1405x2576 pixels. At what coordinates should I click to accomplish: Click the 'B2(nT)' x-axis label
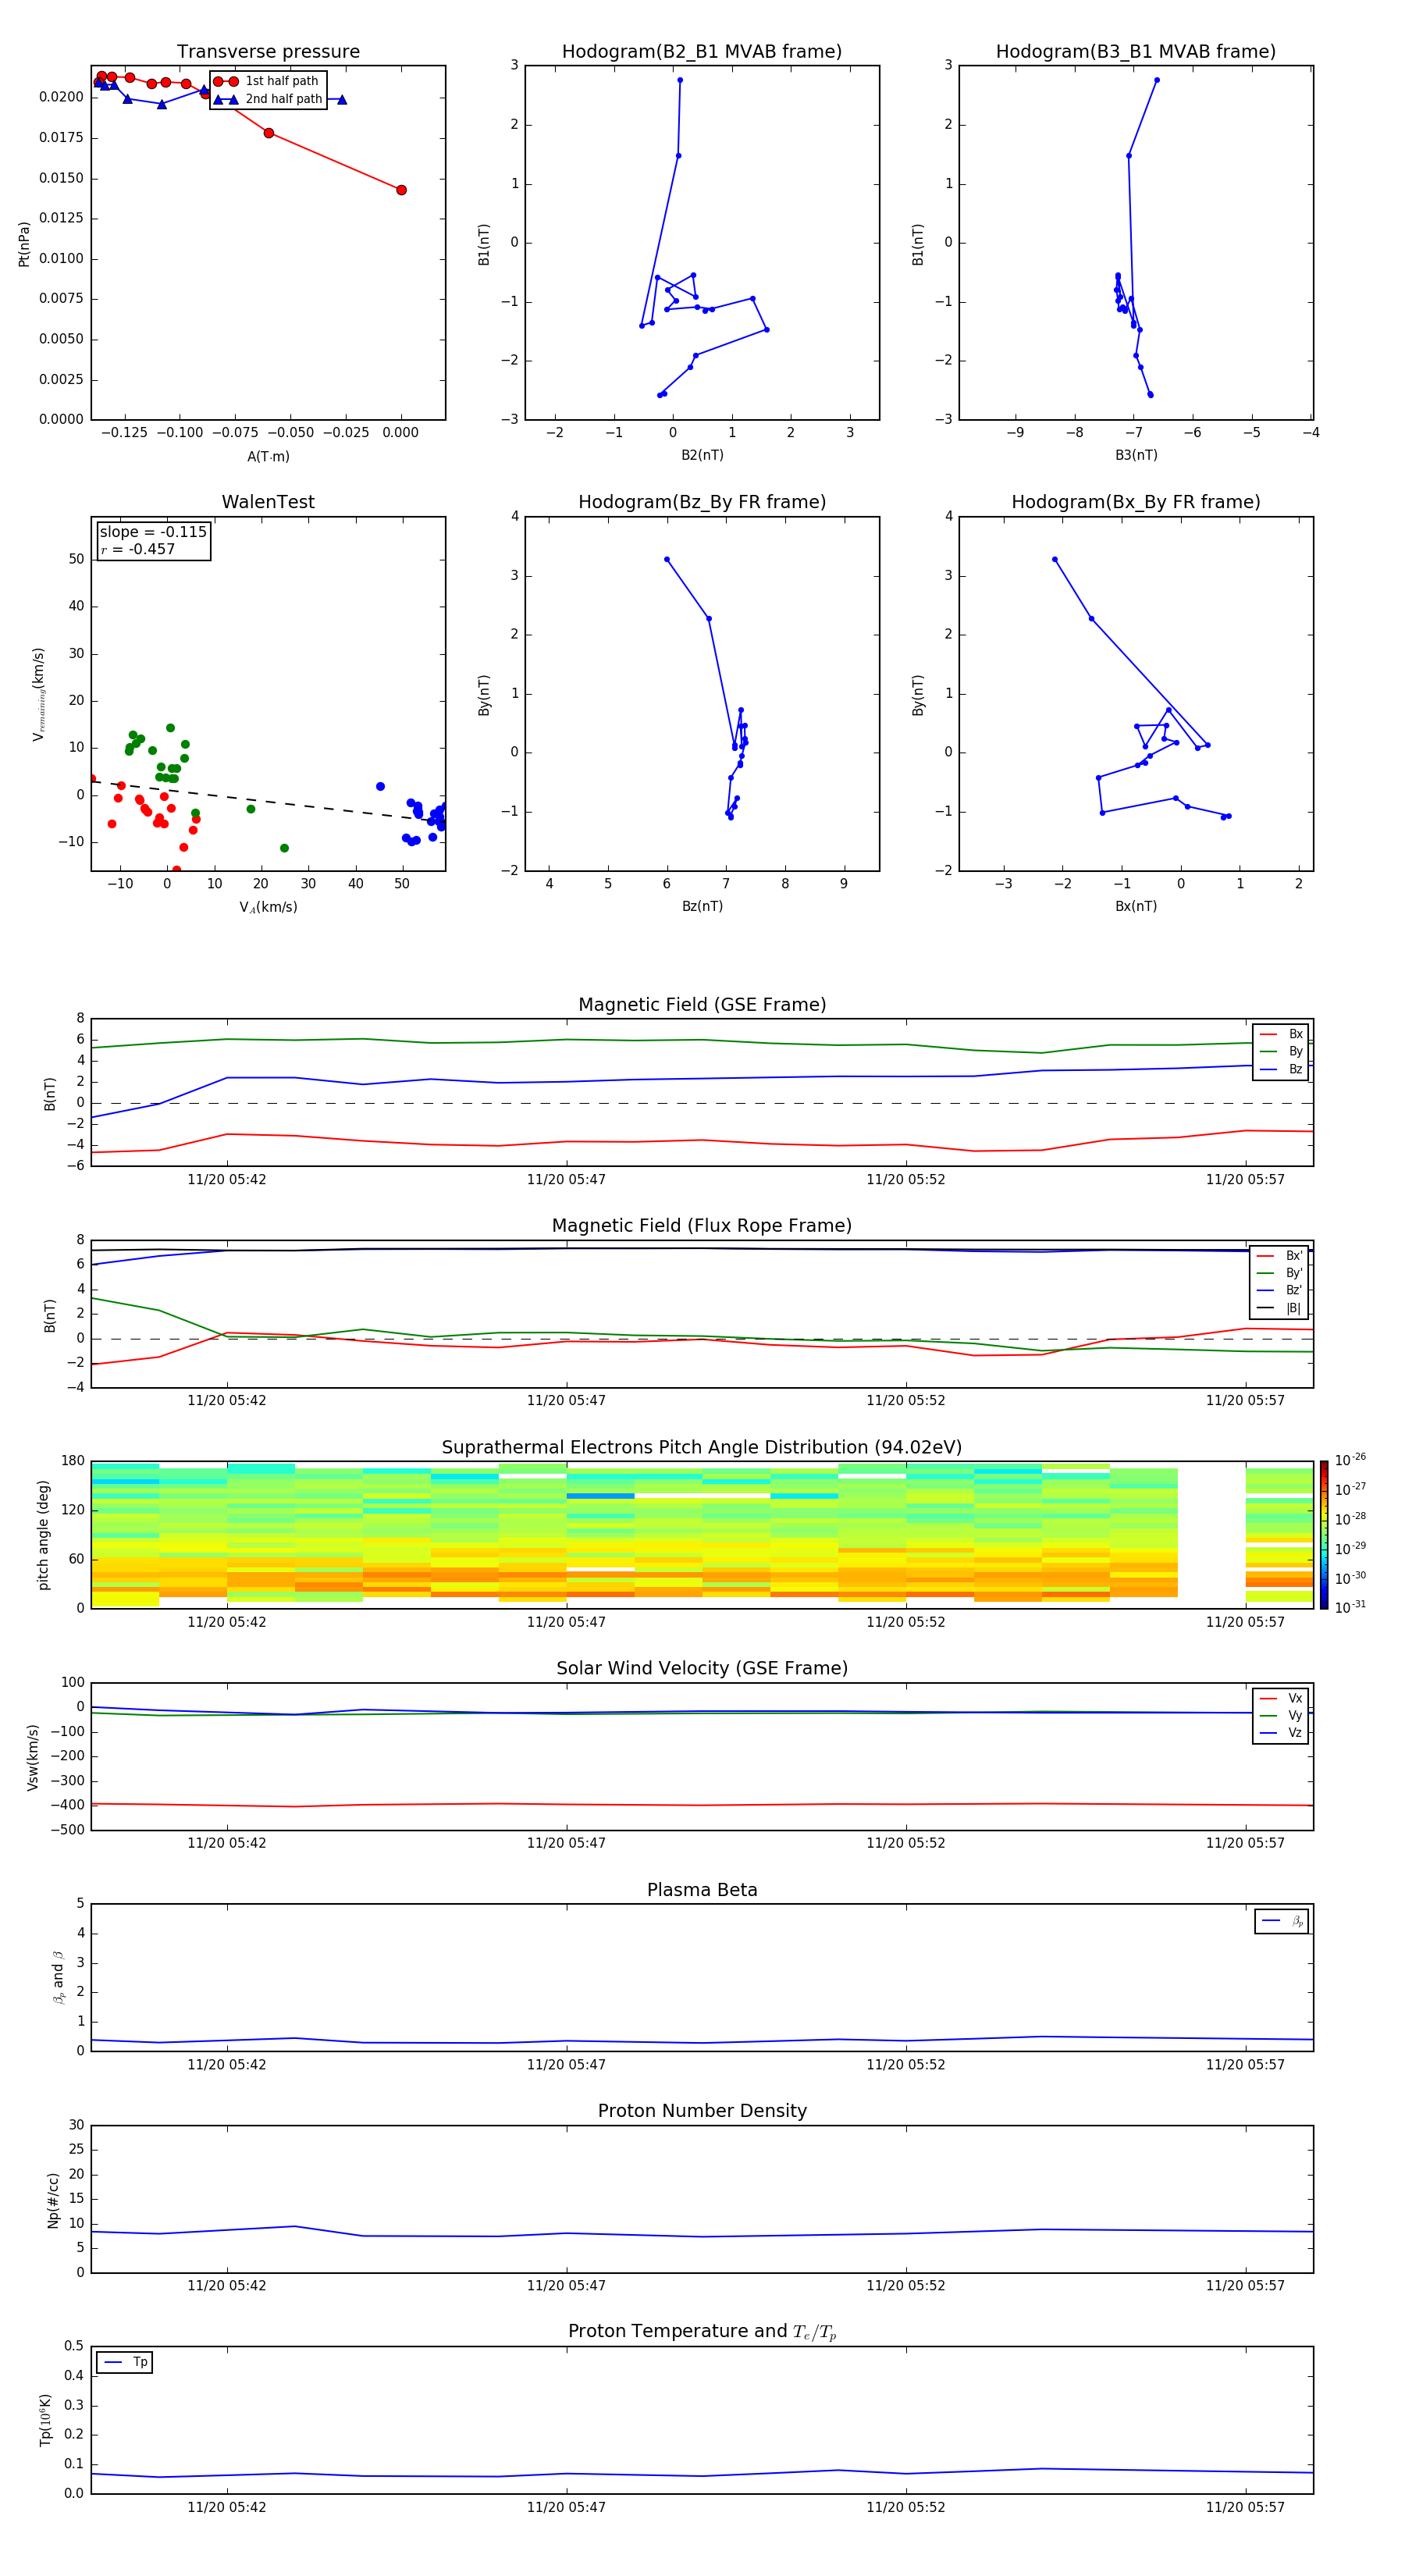[x=702, y=456]
